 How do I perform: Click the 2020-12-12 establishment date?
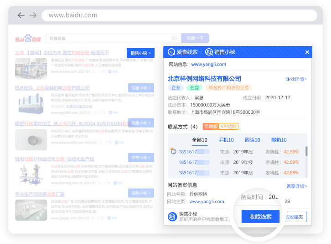tap(278, 98)
